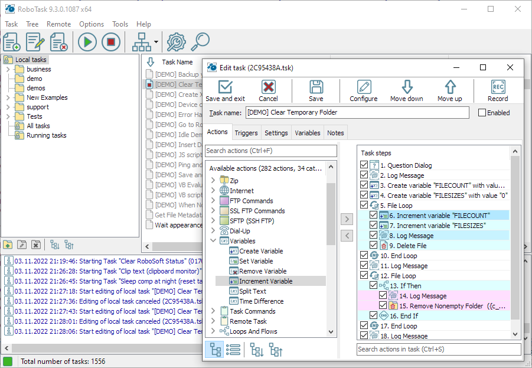This screenshot has width=532, height=368.
Task: Click the red Stop task icon
Action: click(111, 41)
